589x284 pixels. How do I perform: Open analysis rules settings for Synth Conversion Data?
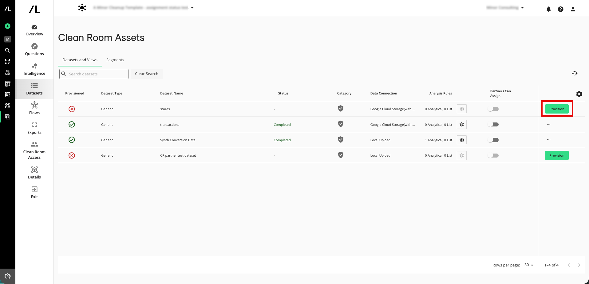pyautogui.click(x=462, y=140)
